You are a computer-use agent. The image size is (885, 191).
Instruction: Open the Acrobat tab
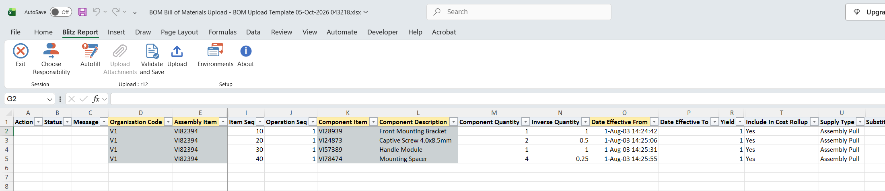(x=444, y=32)
